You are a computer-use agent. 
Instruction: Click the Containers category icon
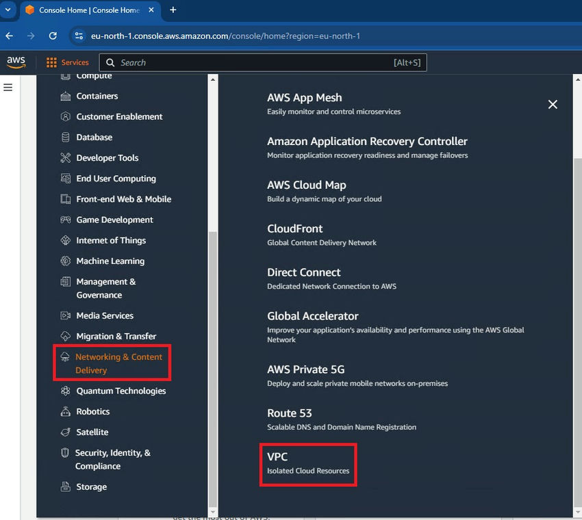65,96
